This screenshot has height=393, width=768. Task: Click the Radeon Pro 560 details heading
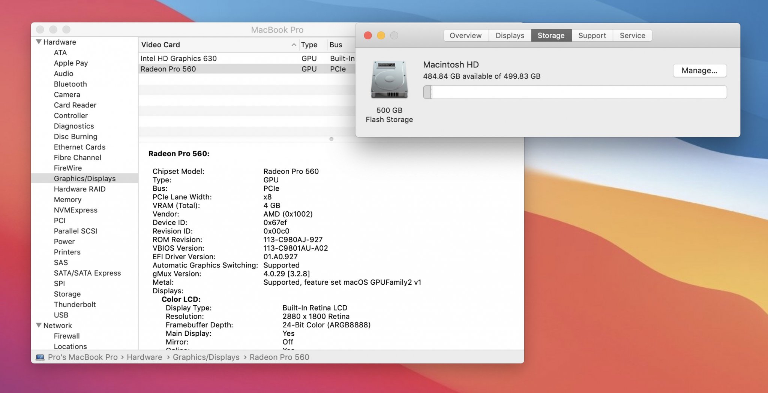(179, 154)
